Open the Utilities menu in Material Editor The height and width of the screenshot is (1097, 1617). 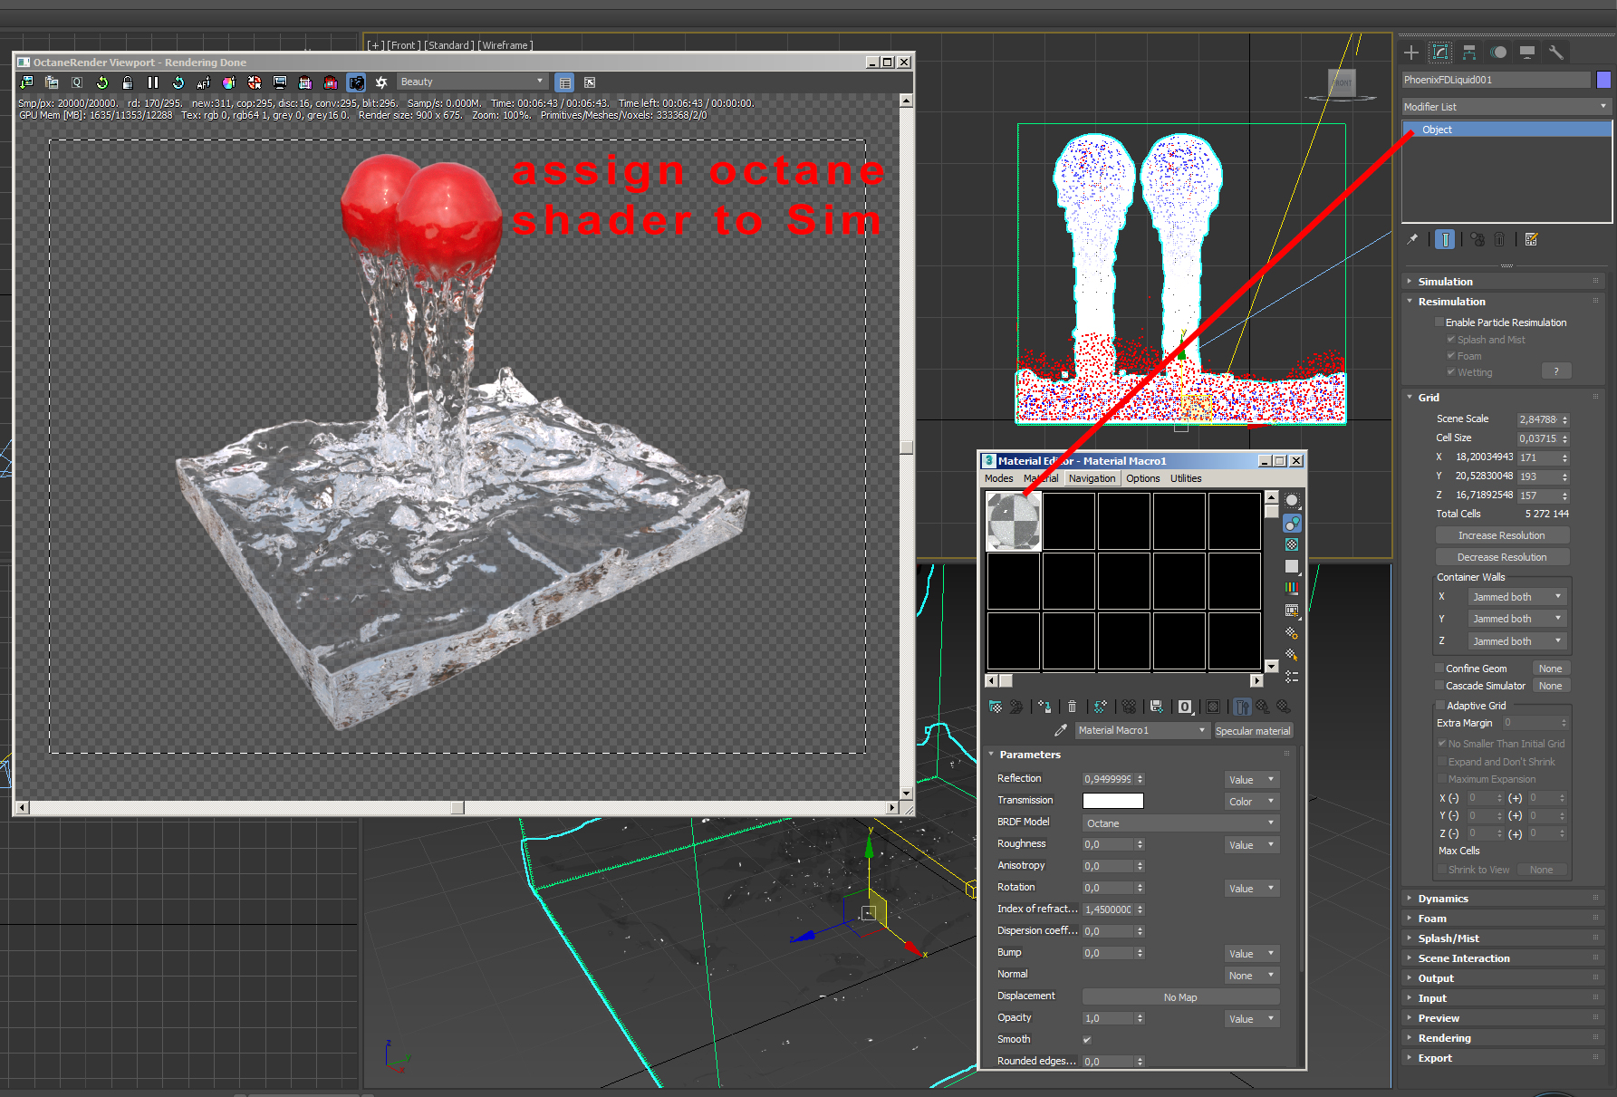1186,478
